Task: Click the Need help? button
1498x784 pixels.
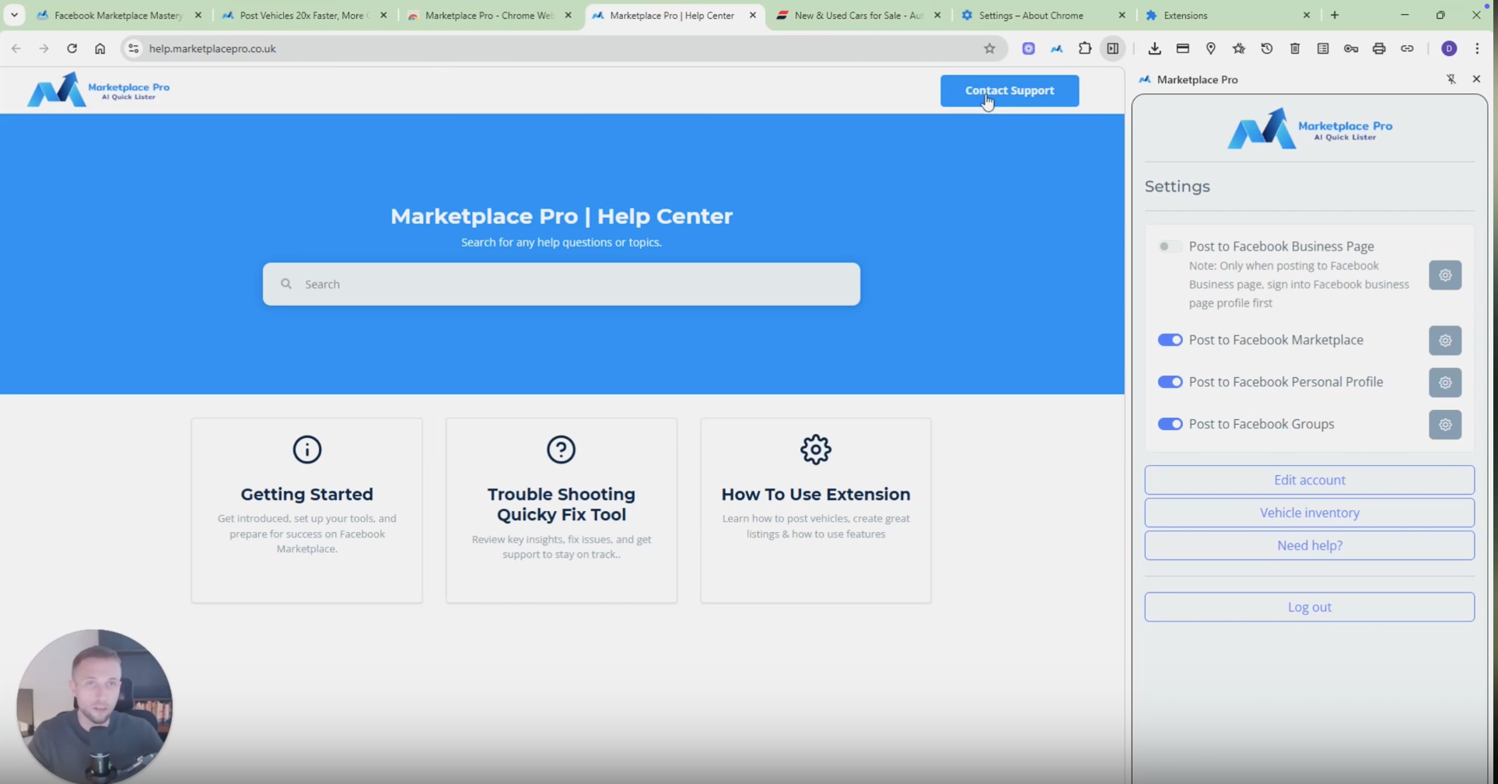Action: point(1309,545)
